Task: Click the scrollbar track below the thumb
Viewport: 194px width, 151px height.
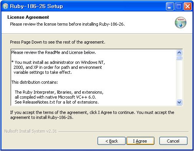Action: click(x=179, y=80)
